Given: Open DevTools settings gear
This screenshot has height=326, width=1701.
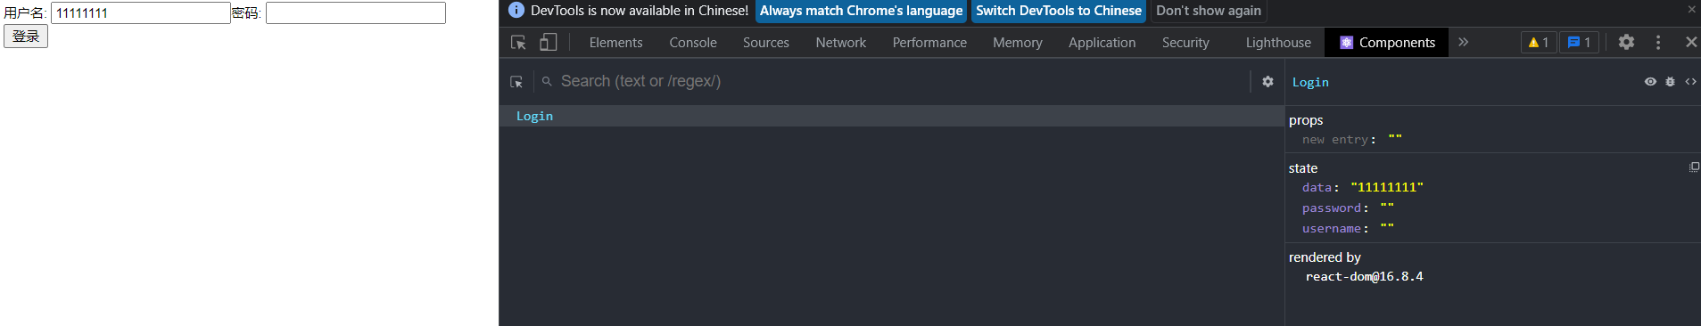Looking at the screenshot, I should point(1626,42).
